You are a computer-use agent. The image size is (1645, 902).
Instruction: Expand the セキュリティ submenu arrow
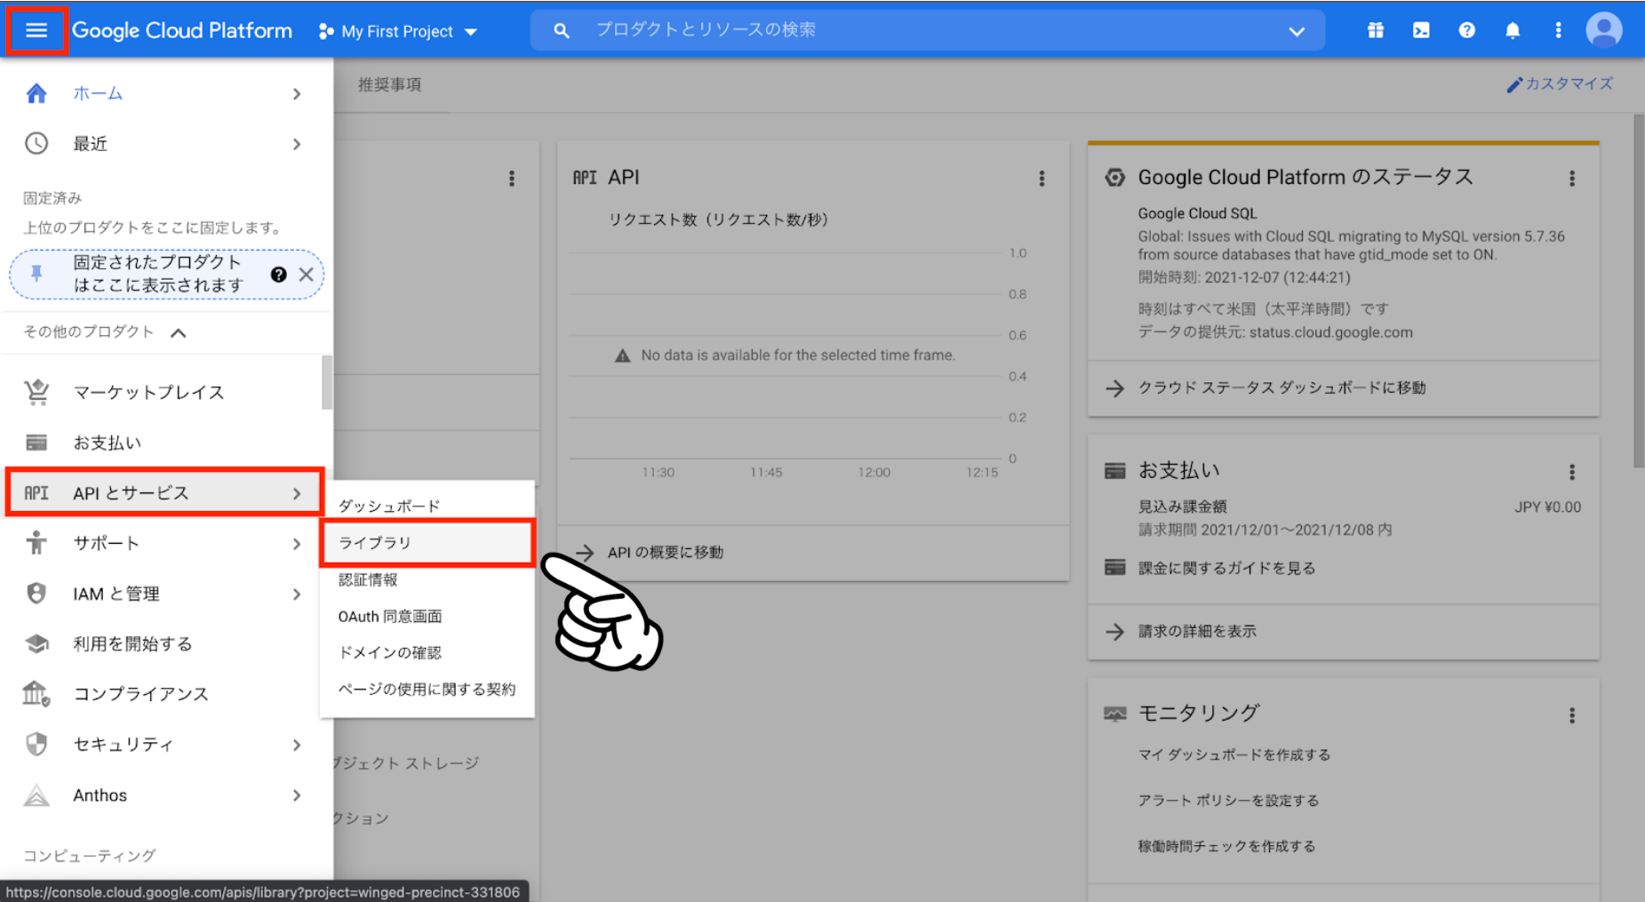(297, 745)
